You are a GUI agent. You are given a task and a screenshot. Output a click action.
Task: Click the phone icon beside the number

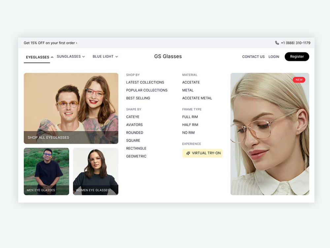click(x=277, y=43)
